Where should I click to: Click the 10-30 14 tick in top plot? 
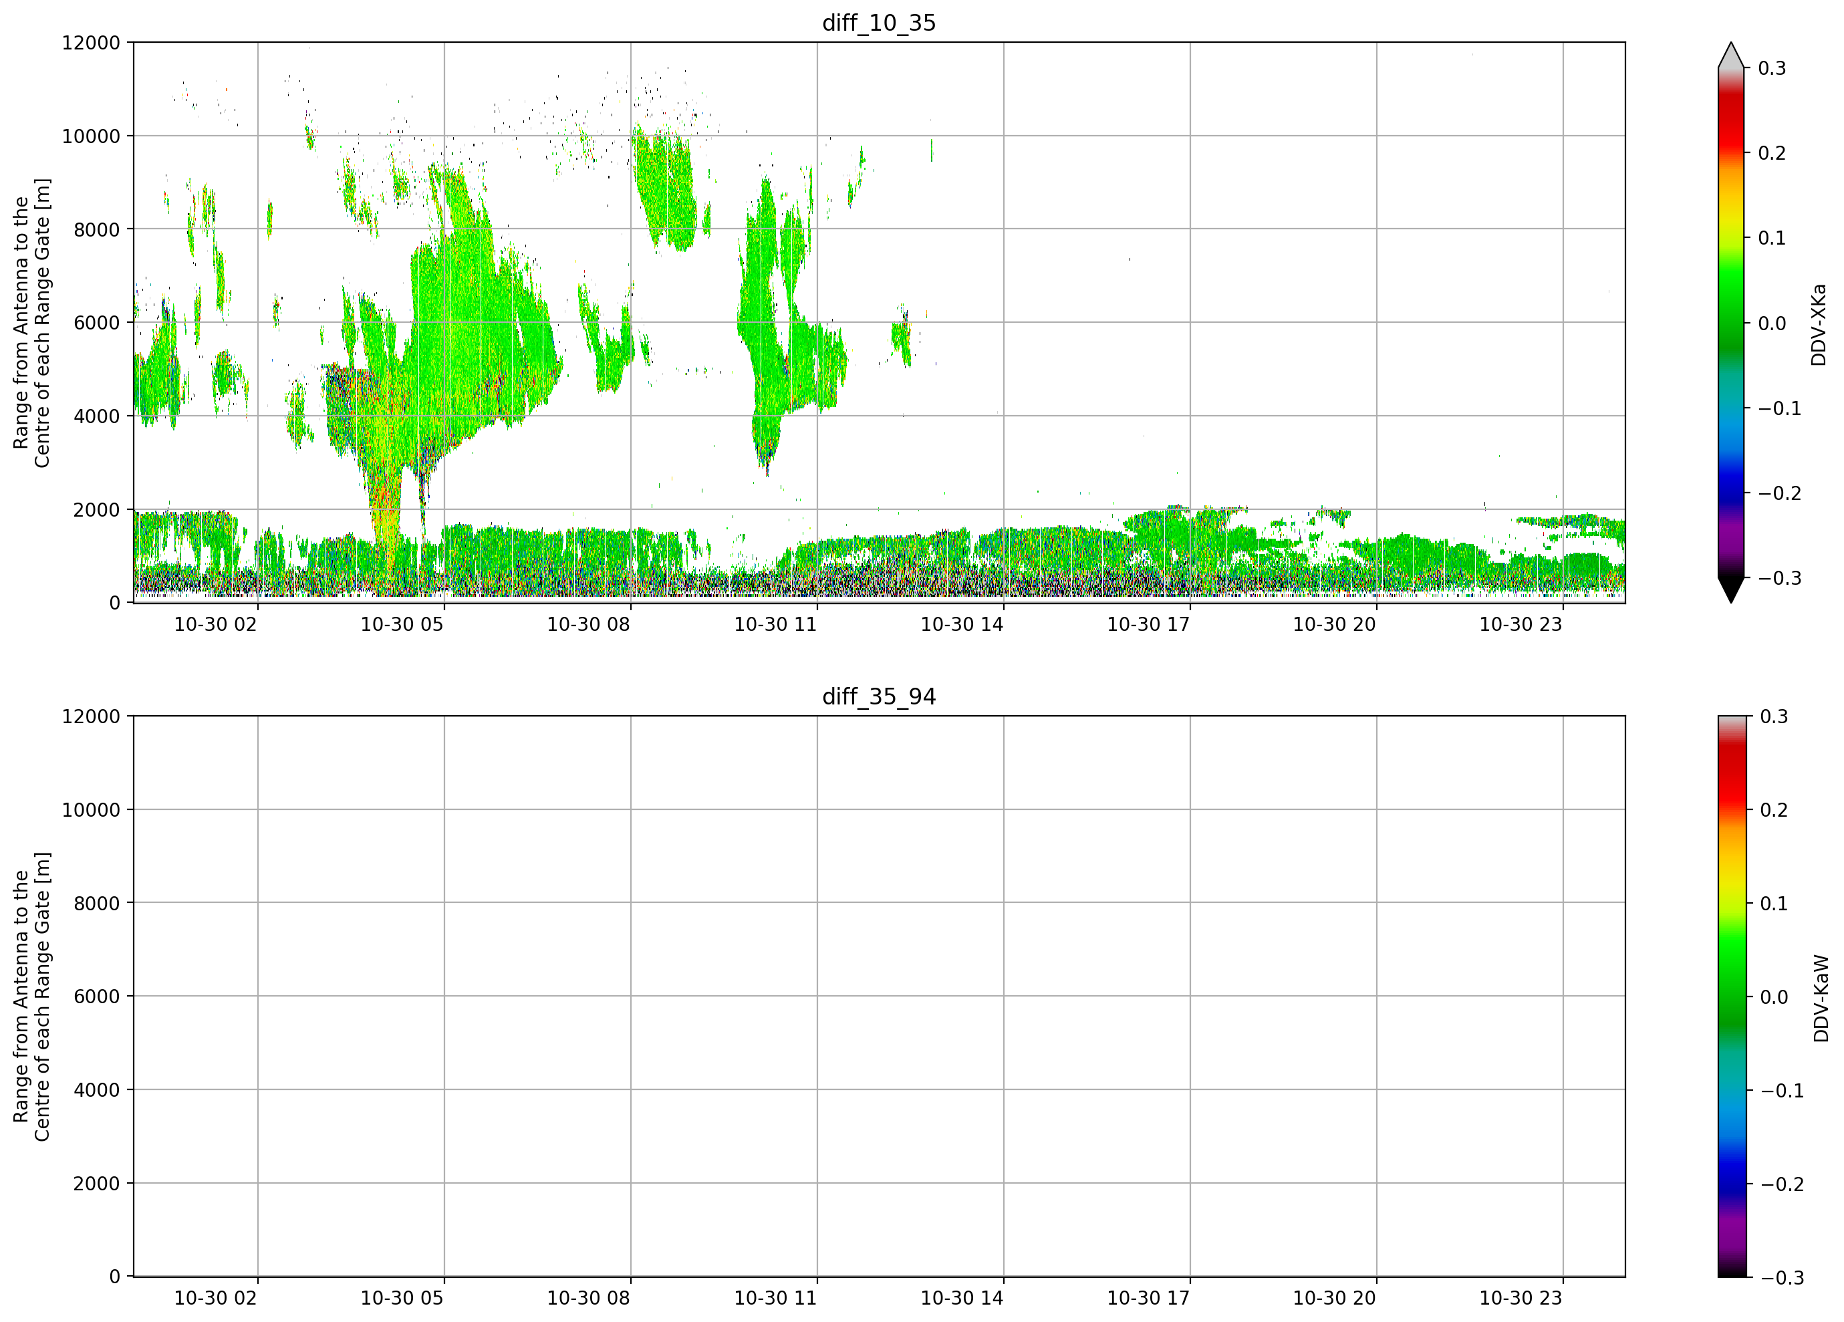[962, 624]
